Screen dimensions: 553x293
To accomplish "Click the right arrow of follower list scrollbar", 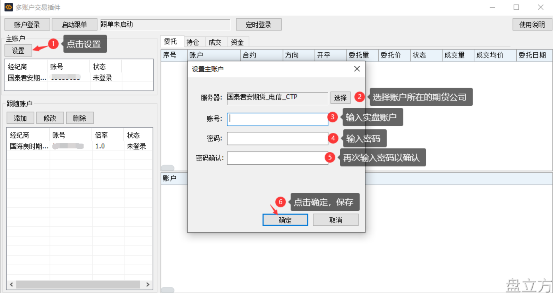I will point(148,284).
